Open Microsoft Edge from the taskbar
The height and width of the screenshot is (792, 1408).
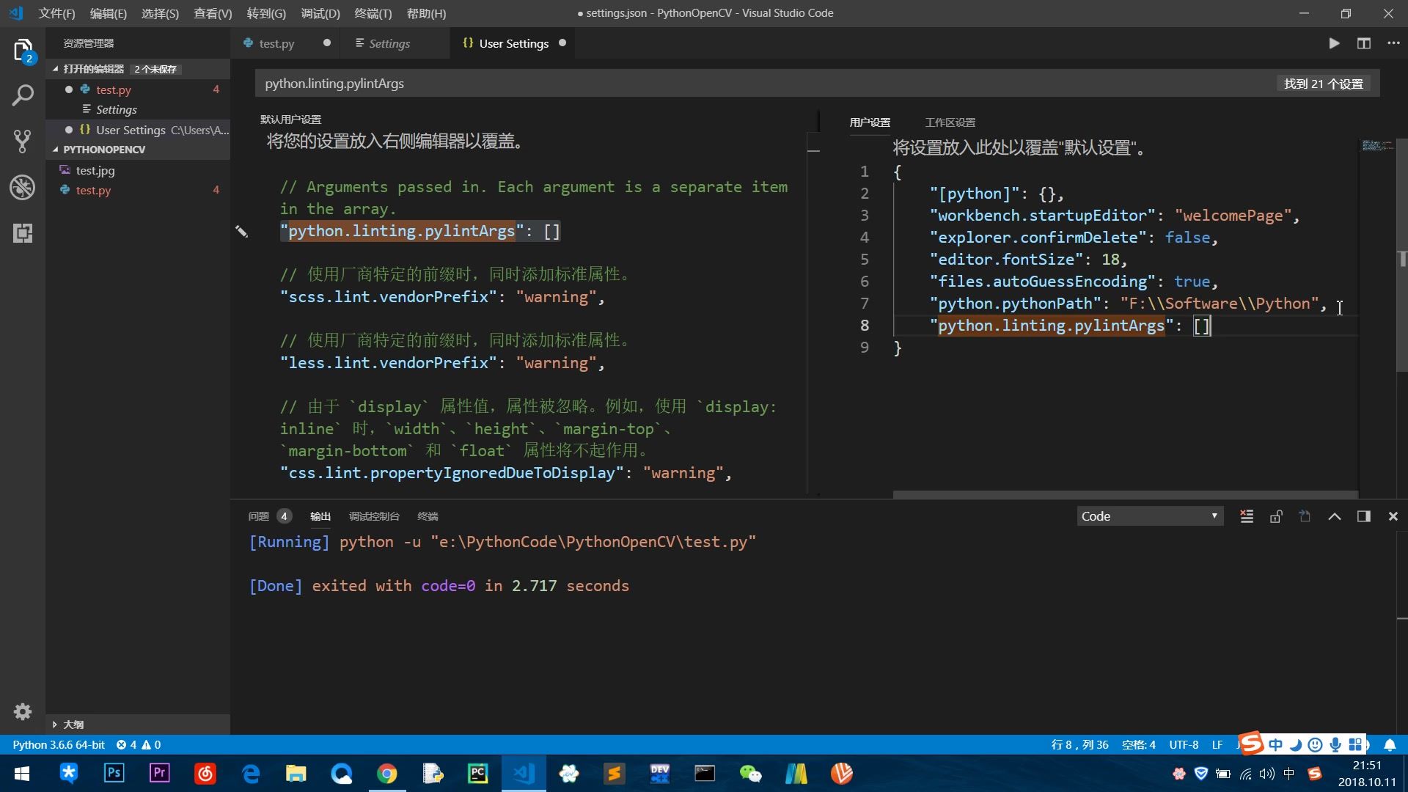tap(250, 773)
